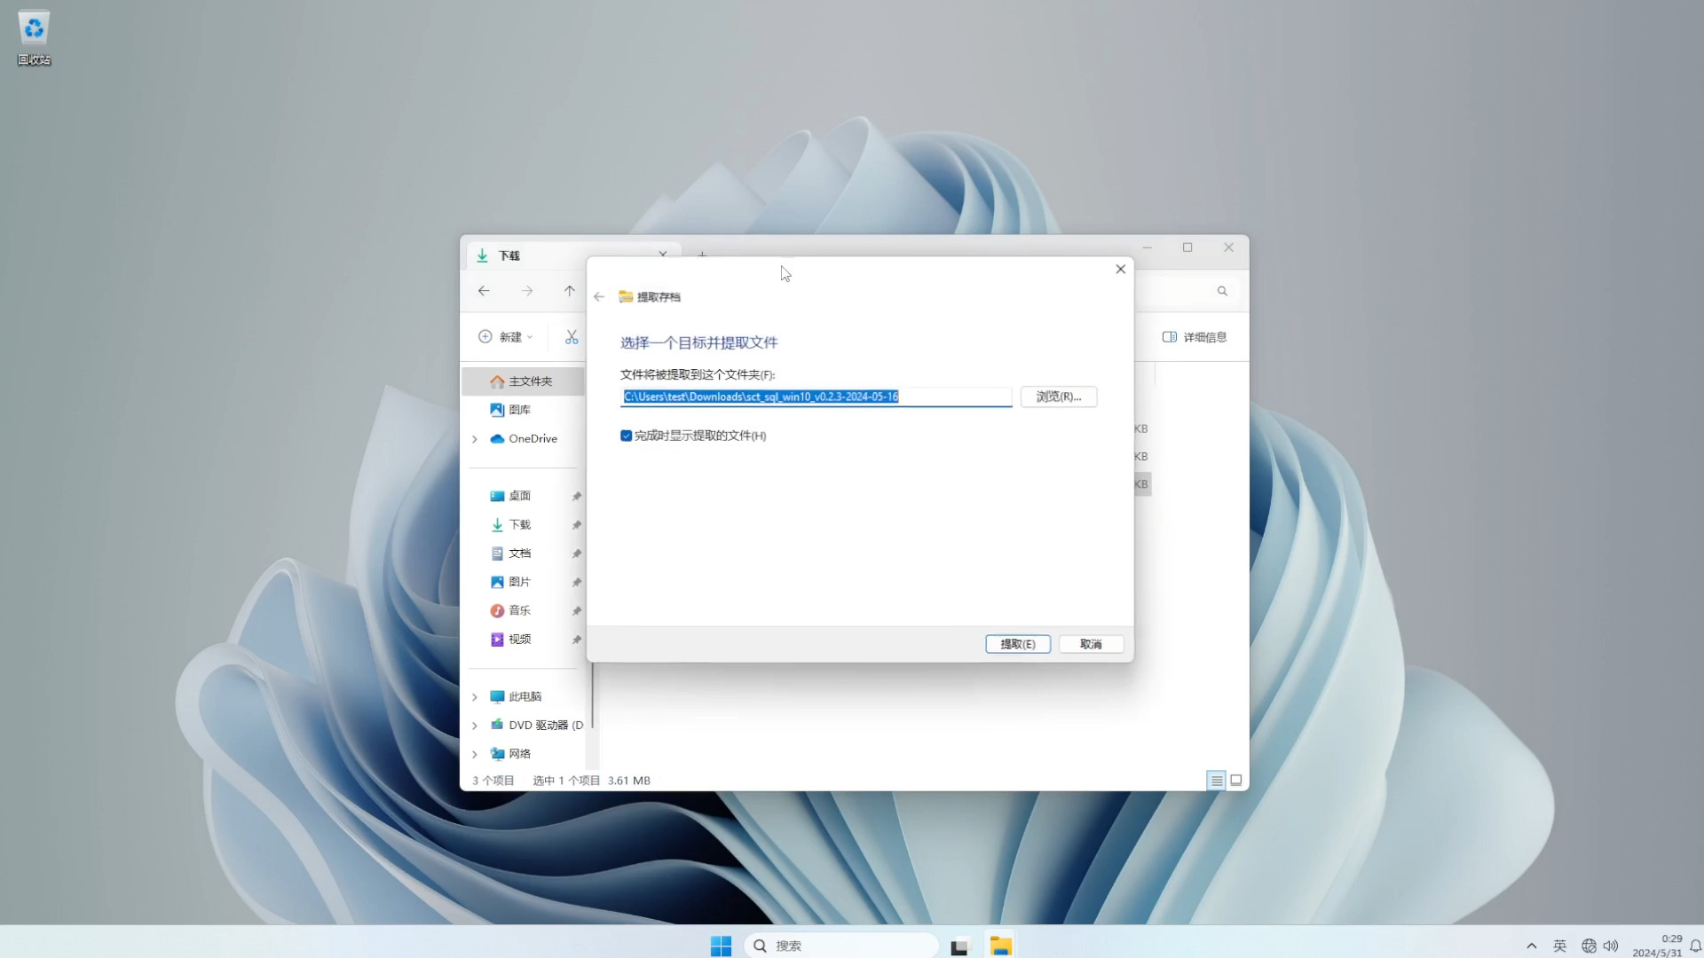
Task: Open the New (新建) dropdown menu
Action: pos(506,337)
